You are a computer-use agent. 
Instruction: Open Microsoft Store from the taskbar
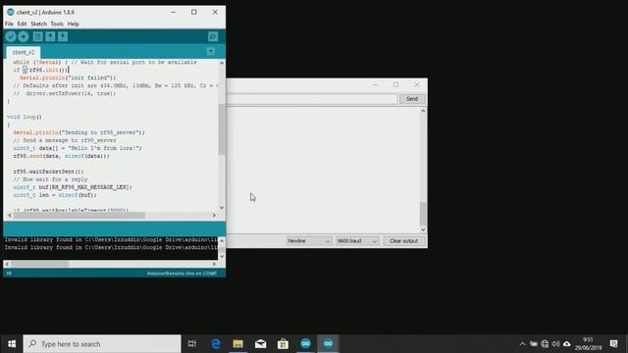283,344
